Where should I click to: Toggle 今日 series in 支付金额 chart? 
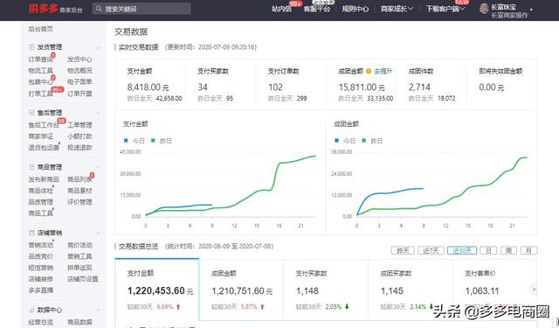[x=134, y=141]
